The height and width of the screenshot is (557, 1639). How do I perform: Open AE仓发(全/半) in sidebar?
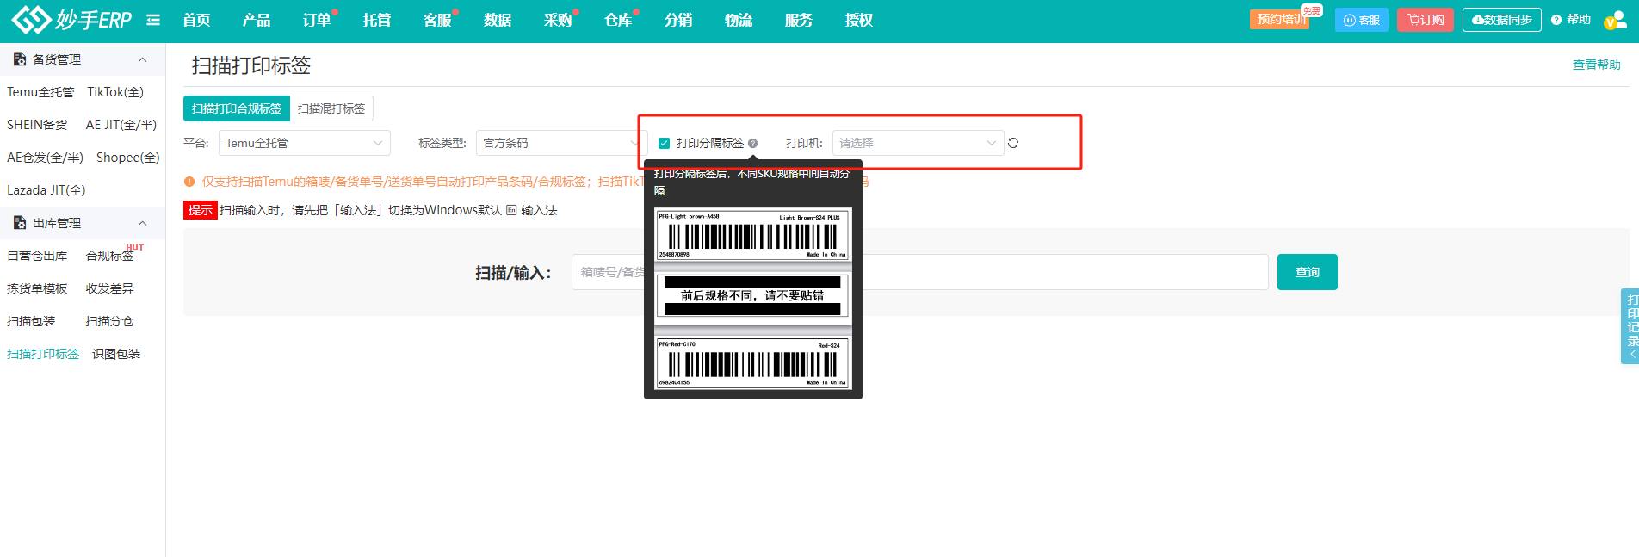click(x=45, y=158)
